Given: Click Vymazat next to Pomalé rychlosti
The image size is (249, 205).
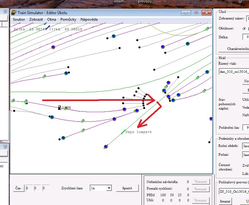Looking at the screenshot, I should coord(201,189).
